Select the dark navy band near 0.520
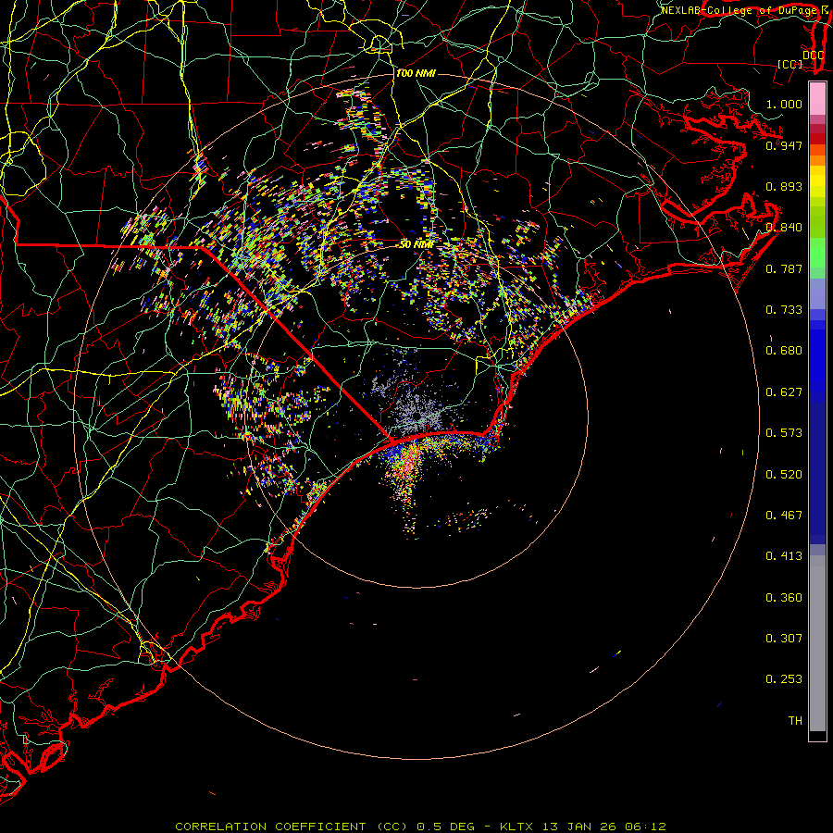The height and width of the screenshot is (833, 833). [x=817, y=473]
